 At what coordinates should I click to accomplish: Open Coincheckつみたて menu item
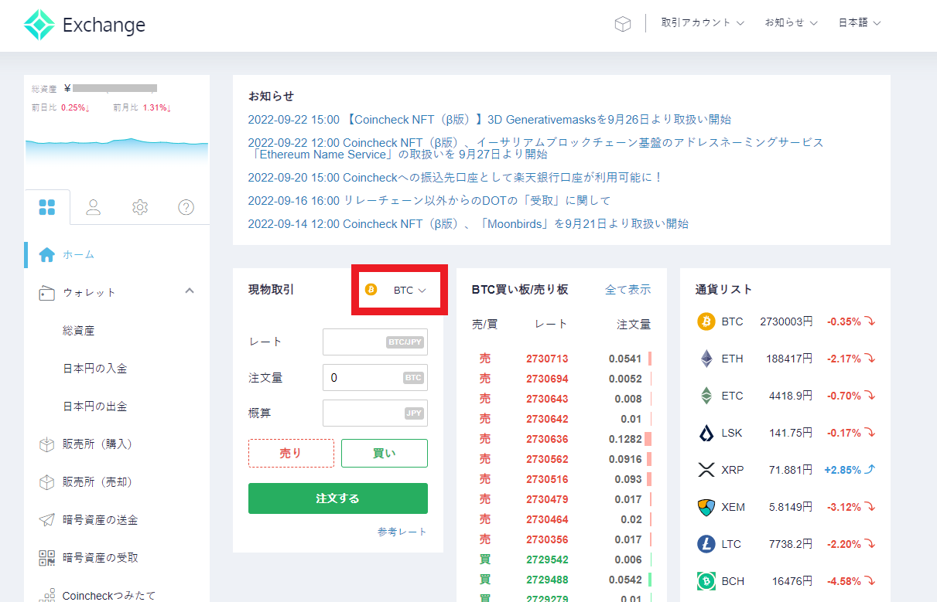pos(108,595)
